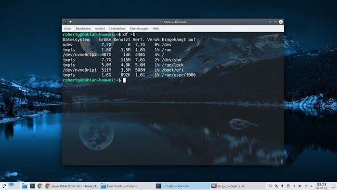The image size is (337, 190).
Task: Click the 467G size value
Action: [x=106, y=55]
